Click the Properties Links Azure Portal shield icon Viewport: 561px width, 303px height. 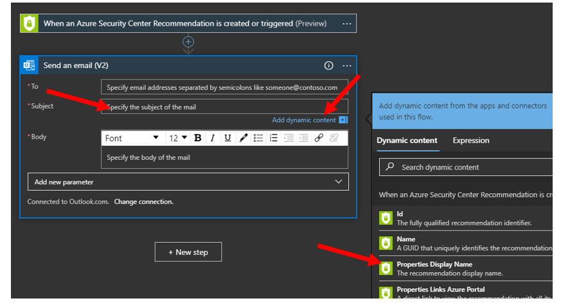tap(386, 293)
